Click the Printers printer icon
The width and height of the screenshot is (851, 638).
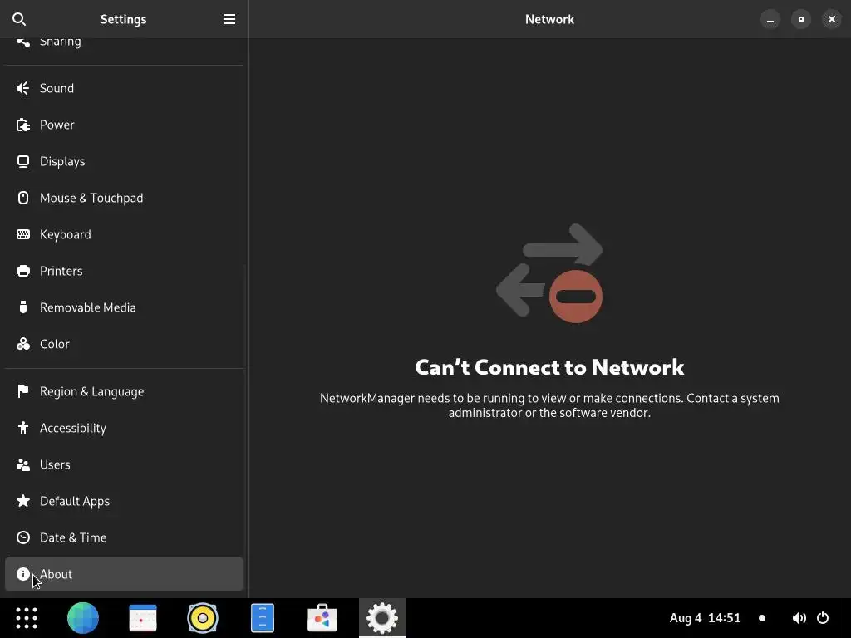[22, 271]
